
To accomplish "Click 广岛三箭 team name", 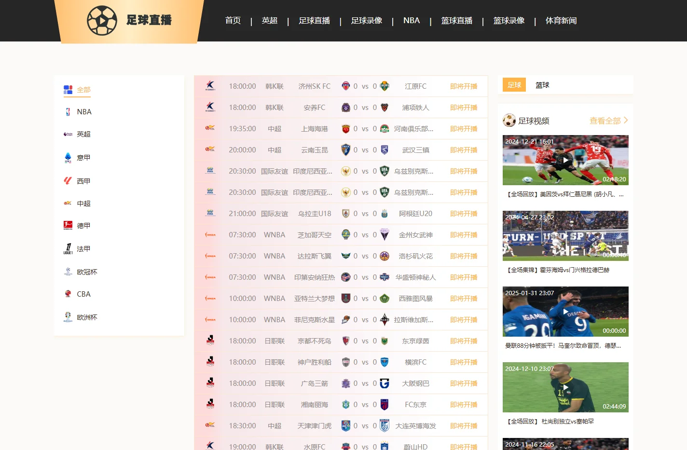I will point(315,383).
